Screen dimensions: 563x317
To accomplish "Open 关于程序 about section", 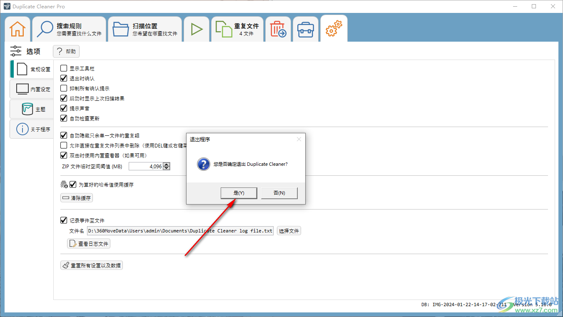I will (32, 129).
